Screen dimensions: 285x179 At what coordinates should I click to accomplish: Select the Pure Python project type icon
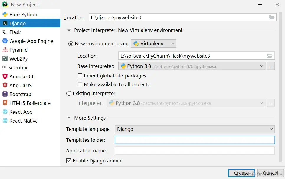tap(5, 14)
